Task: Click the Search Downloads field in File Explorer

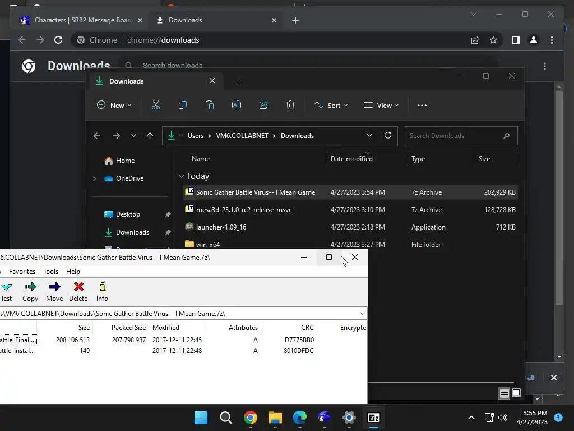Action: tap(461, 136)
